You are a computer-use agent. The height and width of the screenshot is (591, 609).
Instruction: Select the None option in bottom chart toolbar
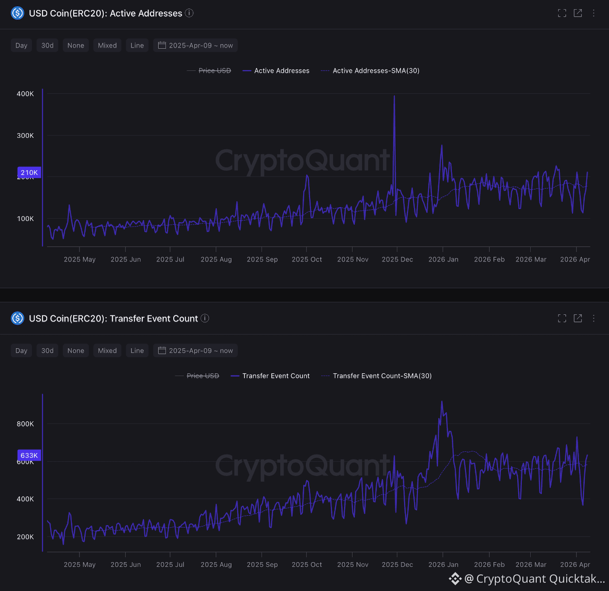(76, 351)
